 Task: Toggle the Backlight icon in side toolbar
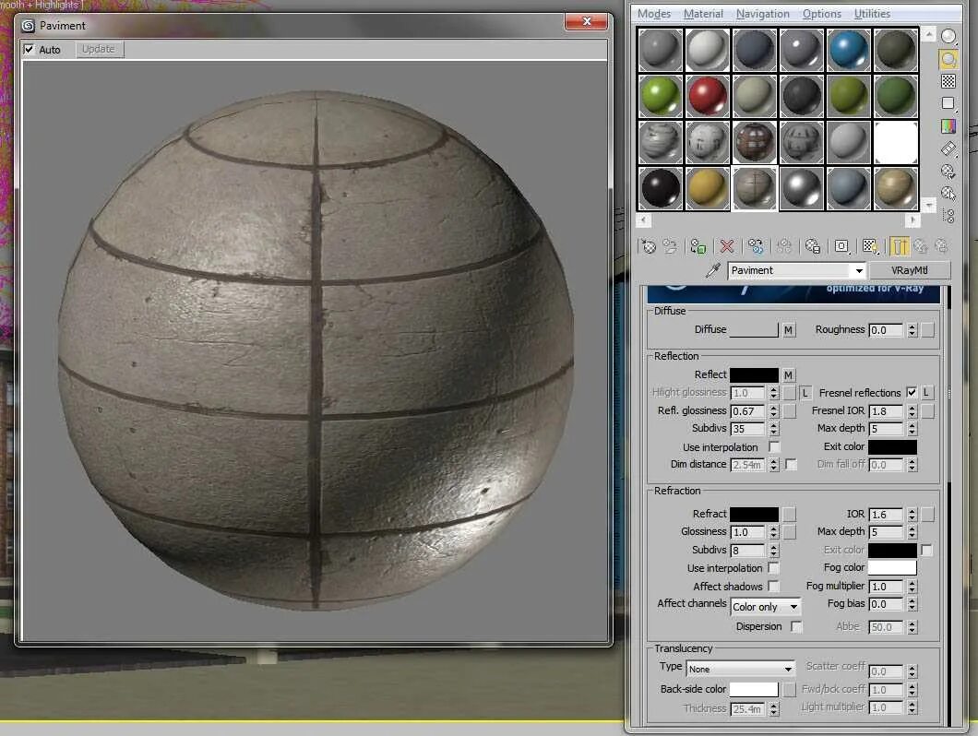point(948,59)
